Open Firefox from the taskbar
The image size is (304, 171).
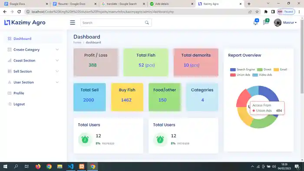[38, 166]
